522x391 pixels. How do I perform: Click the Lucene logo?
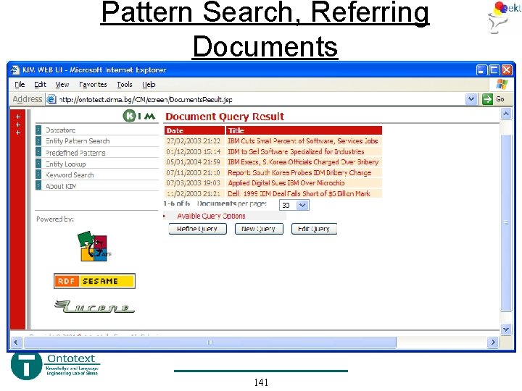point(94,306)
